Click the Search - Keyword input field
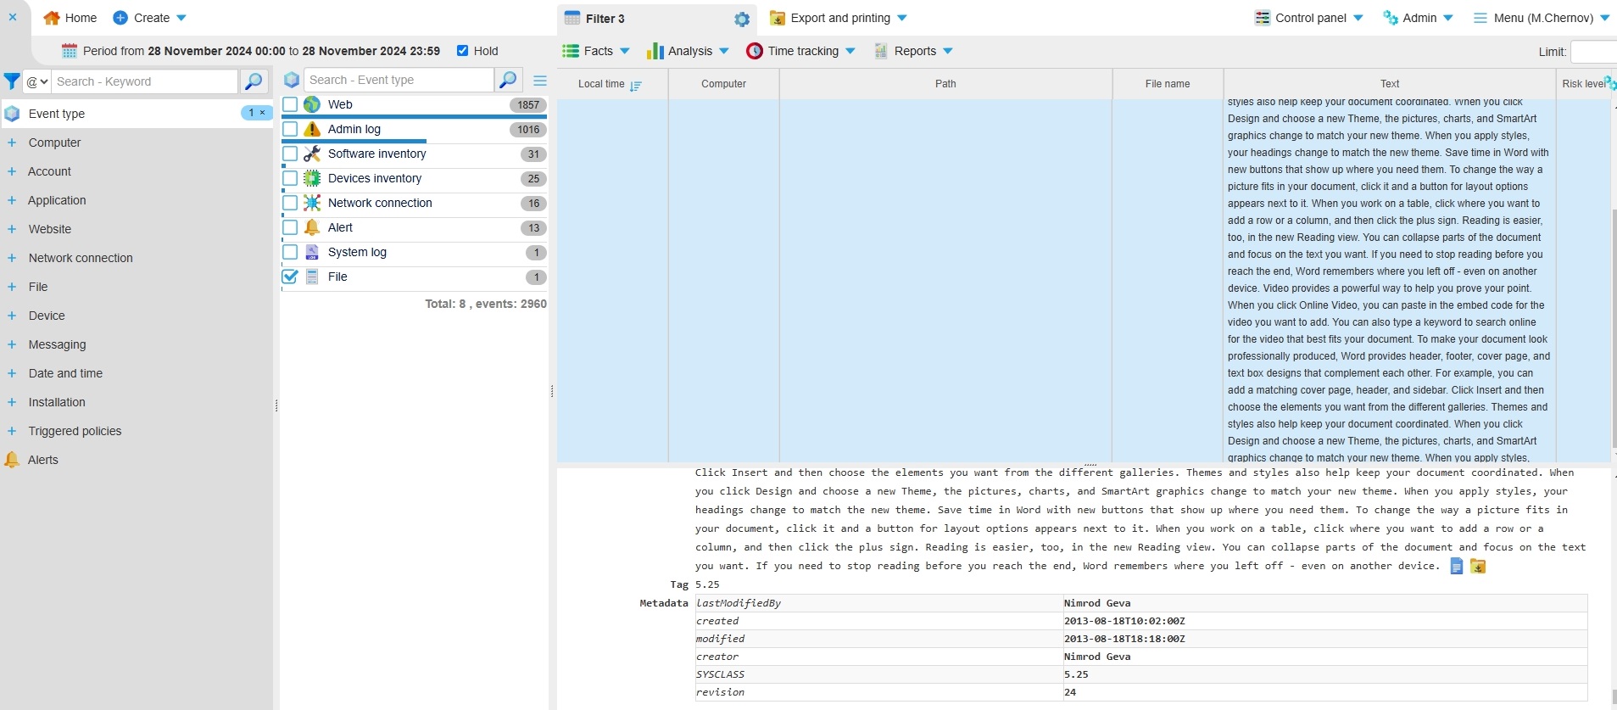This screenshot has height=710, width=1617. point(145,81)
